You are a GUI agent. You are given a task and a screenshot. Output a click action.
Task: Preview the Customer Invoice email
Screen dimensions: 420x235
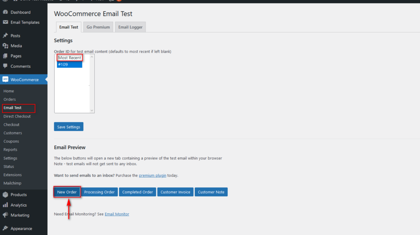175,192
